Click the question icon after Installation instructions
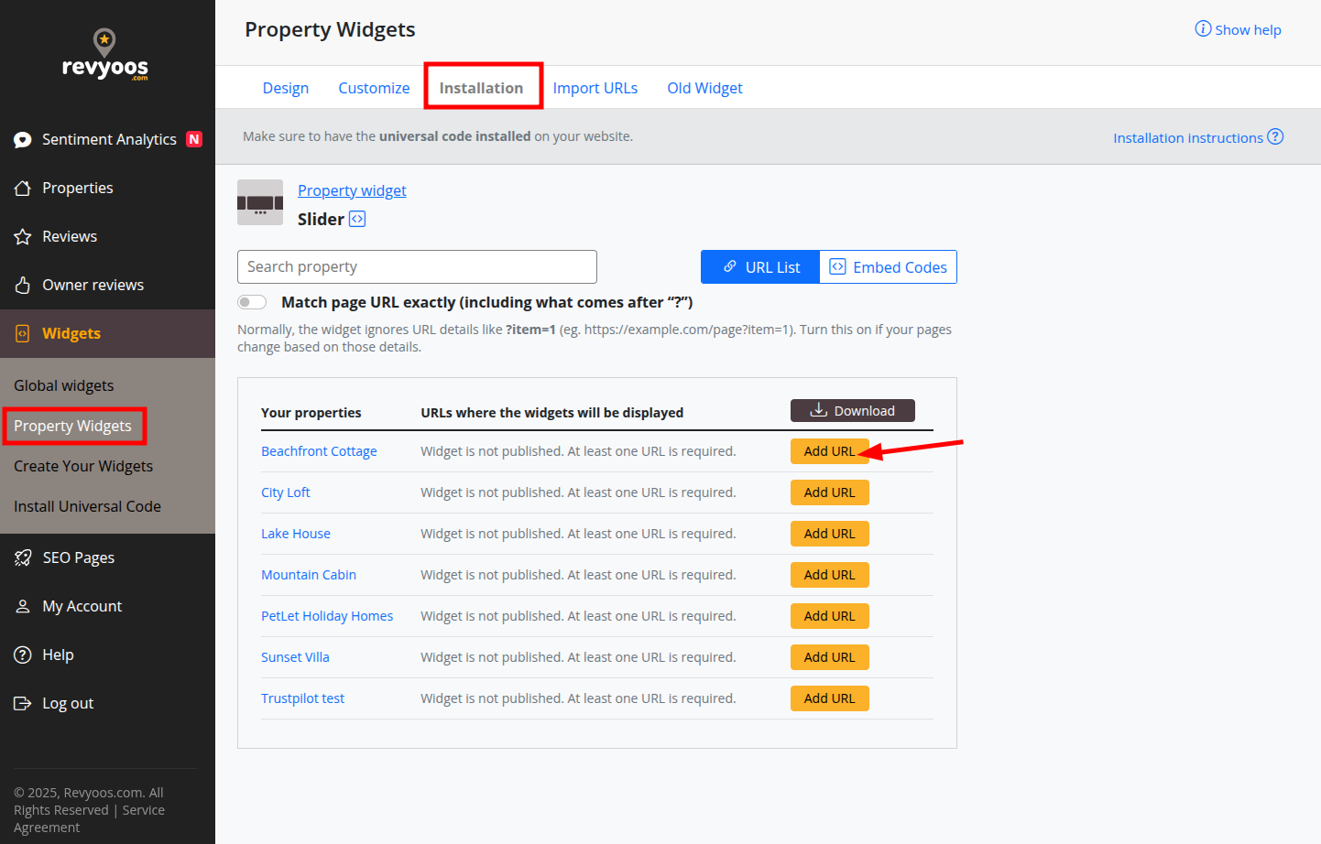 [1275, 136]
